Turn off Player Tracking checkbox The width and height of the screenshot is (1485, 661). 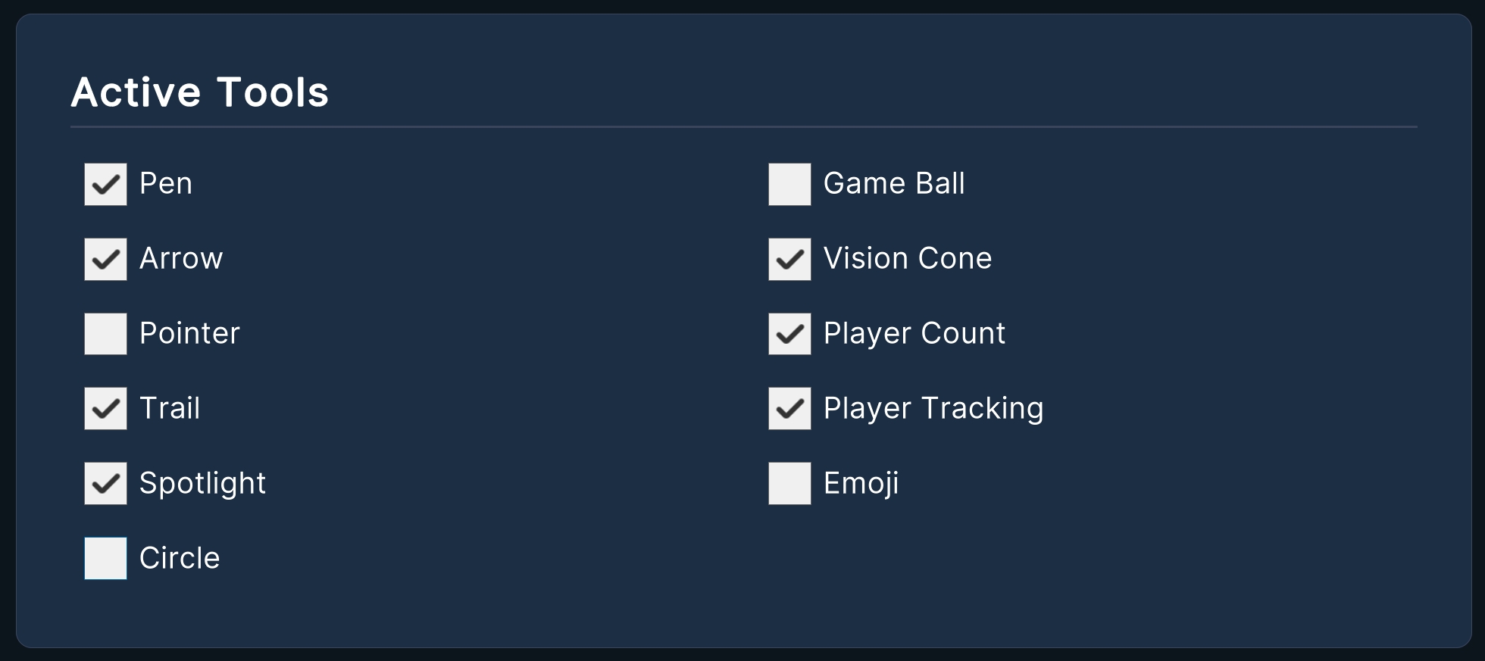[x=789, y=409]
